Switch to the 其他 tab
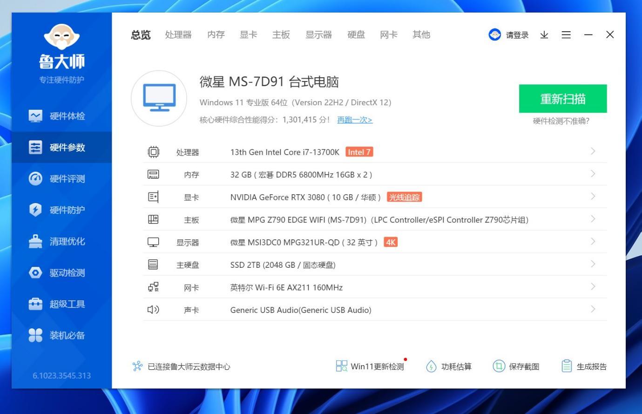 coord(421,35)
